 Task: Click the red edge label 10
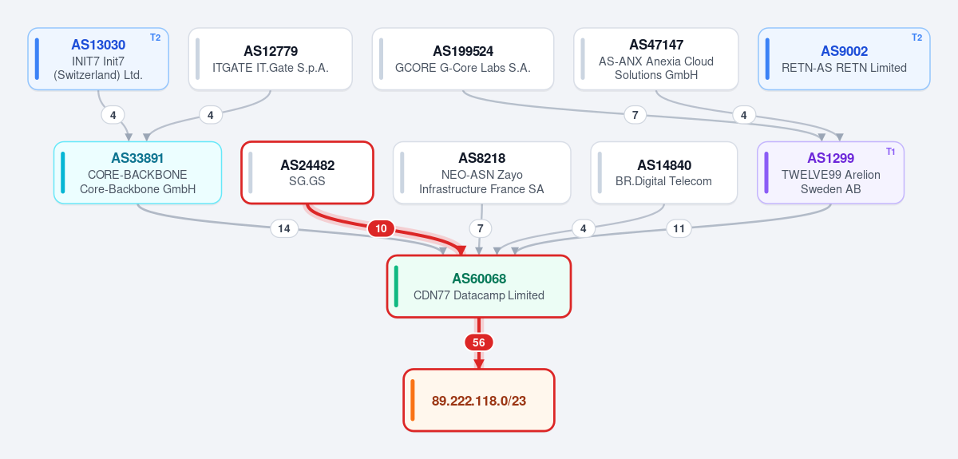[x=381, y=228]
